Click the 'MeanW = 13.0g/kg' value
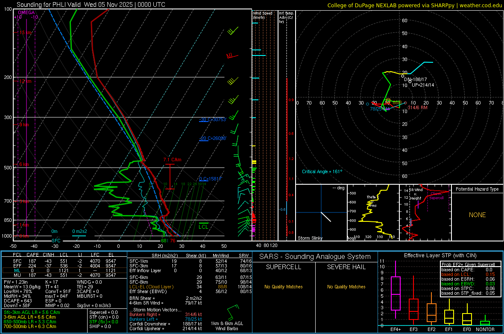Viewport: 504px width, 334px height. click(22, 287)
